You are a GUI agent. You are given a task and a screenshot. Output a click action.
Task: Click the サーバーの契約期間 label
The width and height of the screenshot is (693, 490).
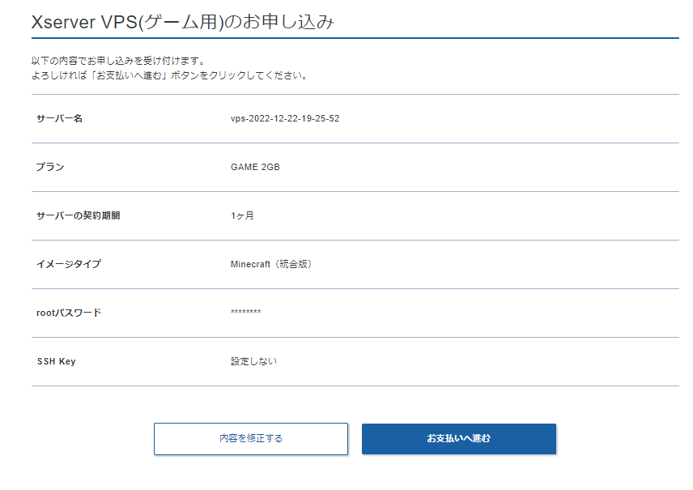78,216
